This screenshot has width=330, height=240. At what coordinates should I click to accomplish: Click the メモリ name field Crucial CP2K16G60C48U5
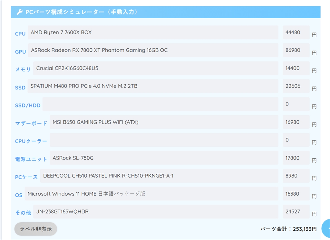(156, 68)
